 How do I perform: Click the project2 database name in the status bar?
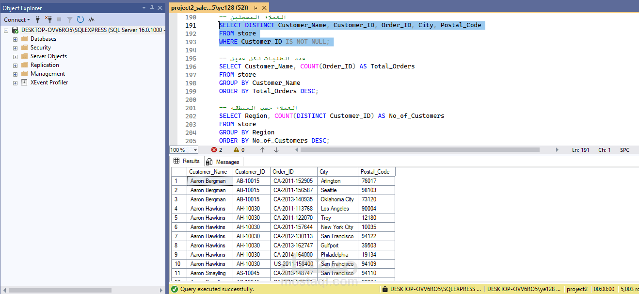pos(577,289)
